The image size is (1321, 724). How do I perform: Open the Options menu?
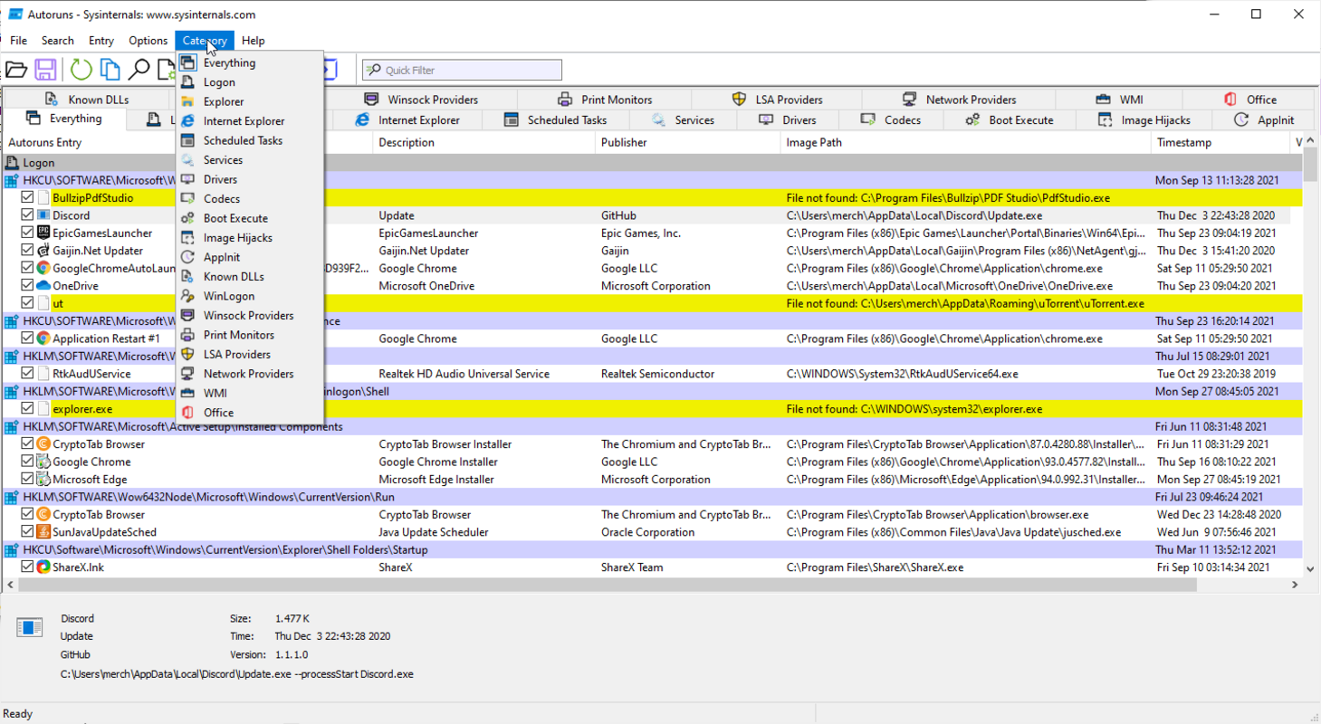click(148, 40)
